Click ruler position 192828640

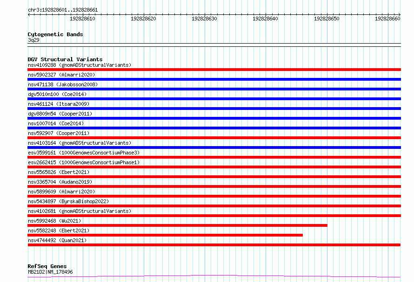tap(265, 19)
